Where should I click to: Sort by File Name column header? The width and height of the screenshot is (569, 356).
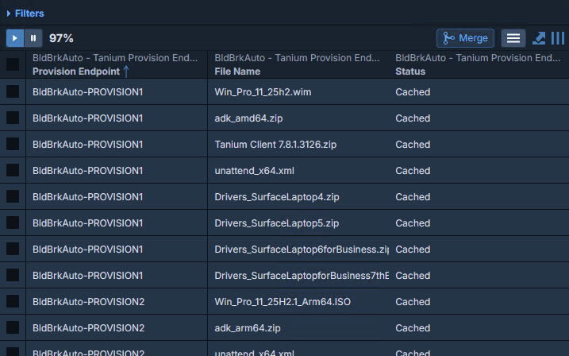point(237,72)
